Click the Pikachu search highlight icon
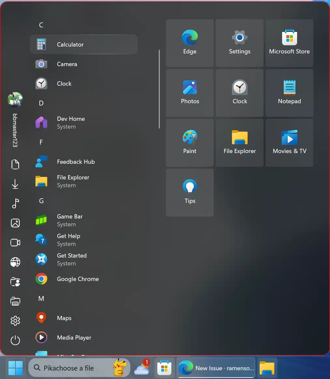The image size is (330, 379). click(x=120, y=368)
